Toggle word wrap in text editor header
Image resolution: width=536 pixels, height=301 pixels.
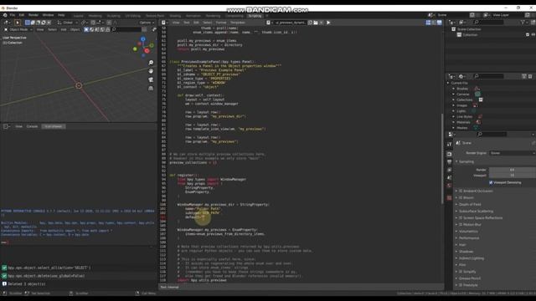pyautogui.click(x=434, y=23)
